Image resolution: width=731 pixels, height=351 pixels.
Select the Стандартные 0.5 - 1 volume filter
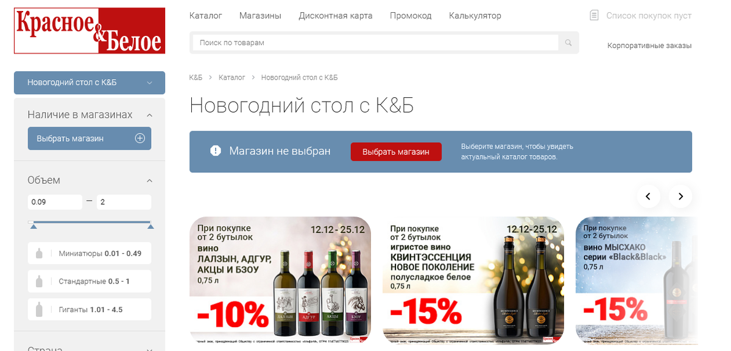[x=90, y=281]
